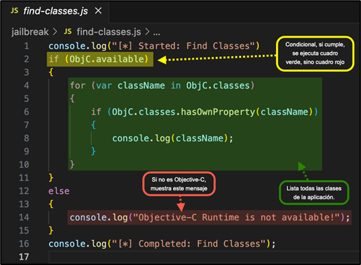Viewport: 361px width, 265px height.
Task: Click the var keyword on line 4
Action: click(x=104, y=86)
